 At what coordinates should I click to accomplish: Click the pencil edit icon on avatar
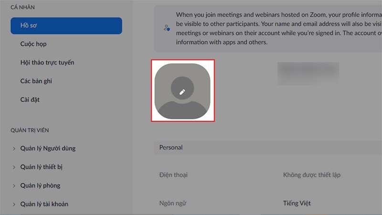tap(182, 92)
